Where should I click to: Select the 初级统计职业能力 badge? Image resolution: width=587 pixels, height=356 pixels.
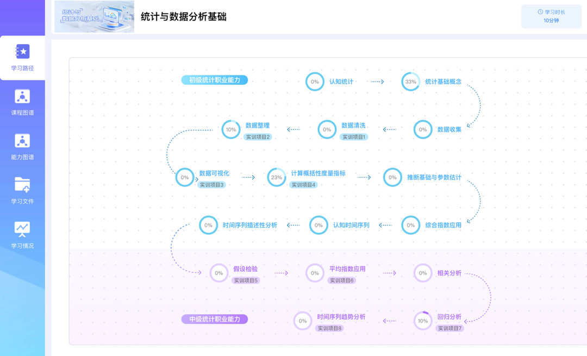(x=215, y=80)
